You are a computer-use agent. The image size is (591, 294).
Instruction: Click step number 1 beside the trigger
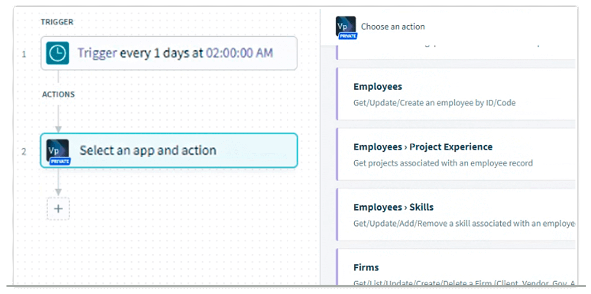click(x=24, y=54)
